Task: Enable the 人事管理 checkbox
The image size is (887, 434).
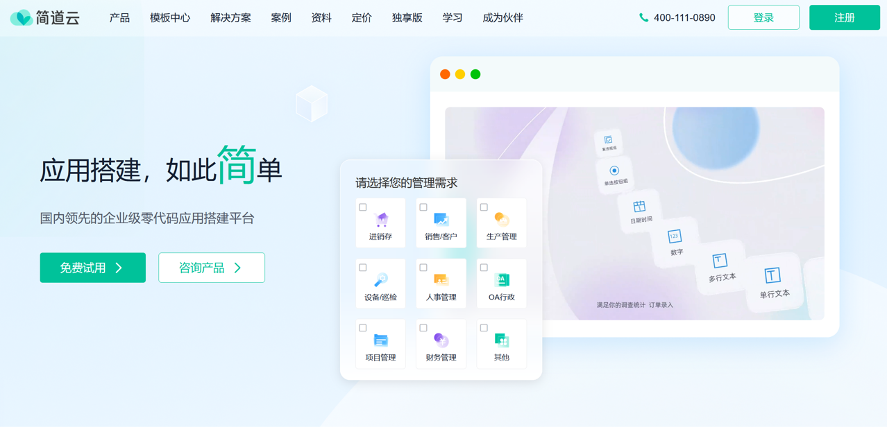Action: click(x=423, y=268)
